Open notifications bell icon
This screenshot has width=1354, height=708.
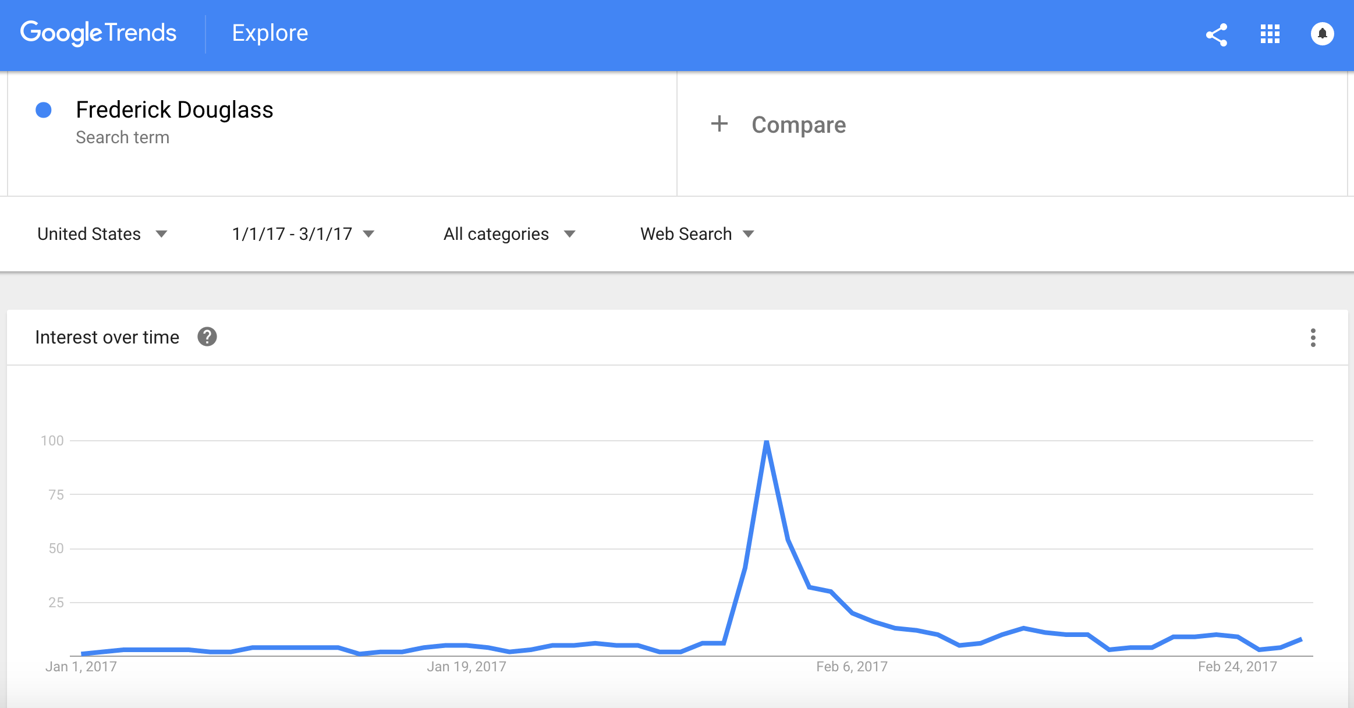[x=1322, y=34]
